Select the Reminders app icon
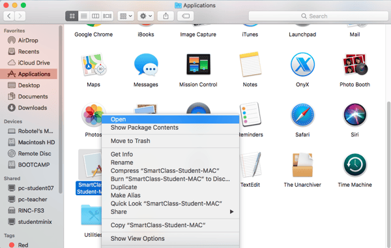The image size is (391, 248). tap(250, 114)
